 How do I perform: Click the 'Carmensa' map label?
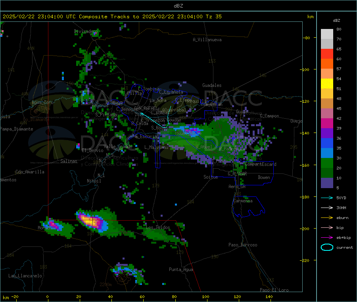tap(243, 201)
